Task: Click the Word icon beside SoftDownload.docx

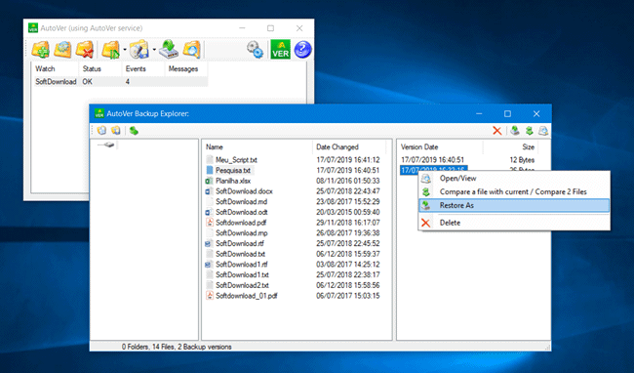Action: [x=209, y=191]
